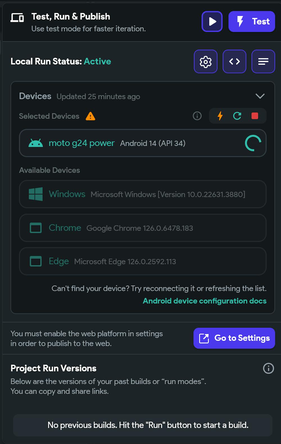Image resolution: width=281 pixels, height=444 pixels.
Task: Open Android device configuration docs link
Action: pos(205,301)
